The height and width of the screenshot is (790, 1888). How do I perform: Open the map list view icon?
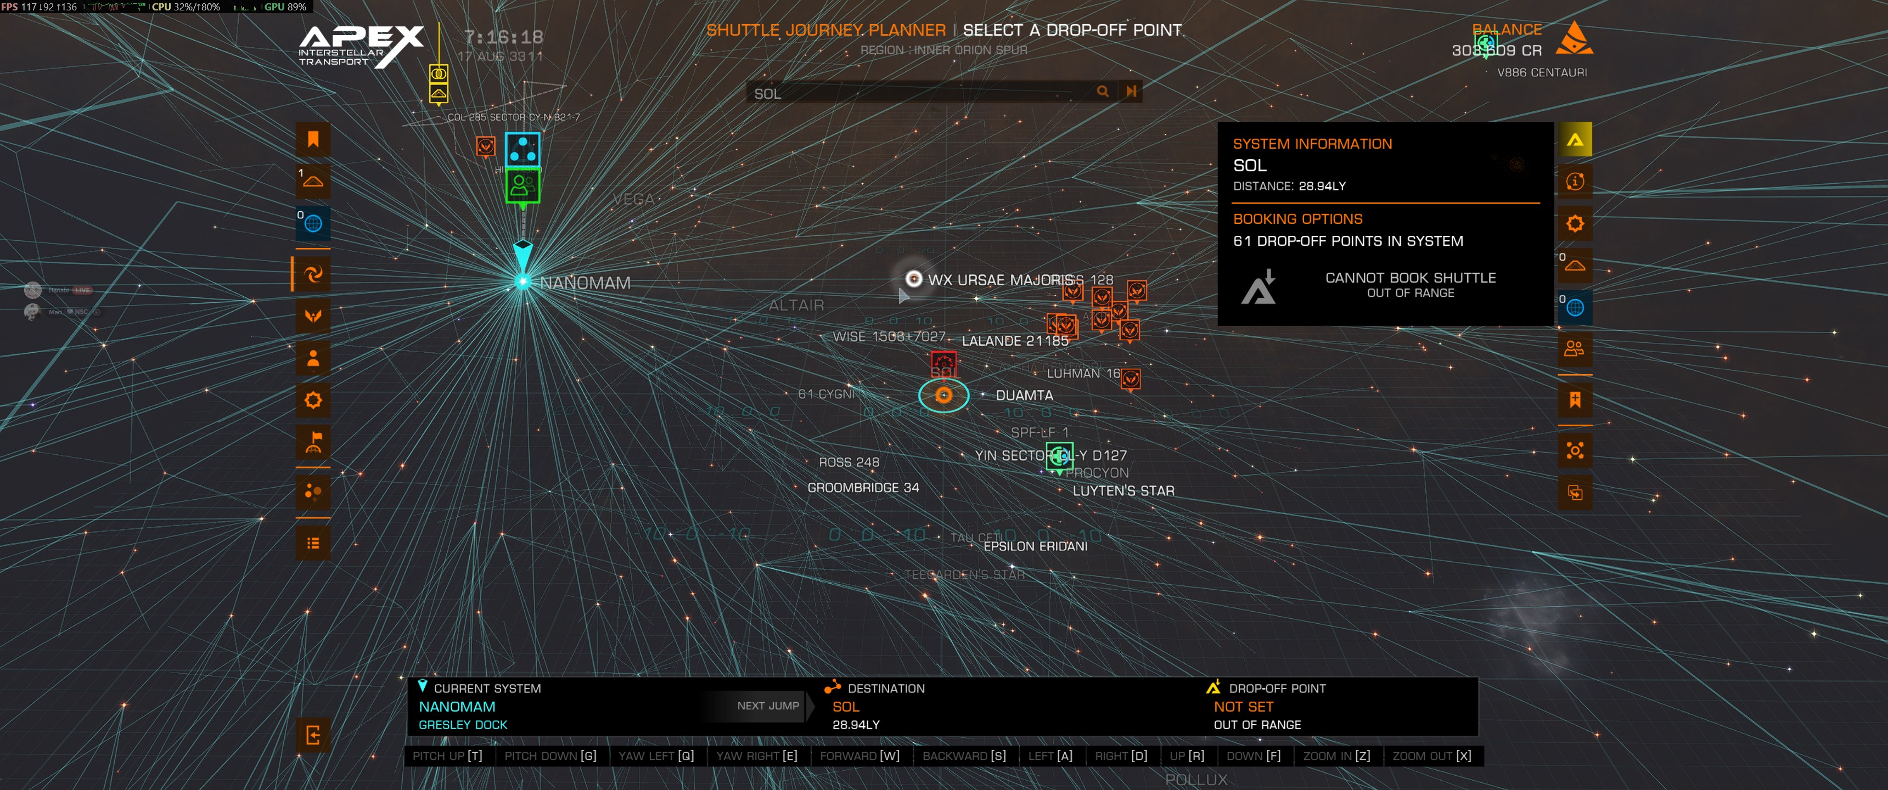[x=313, y=543]
